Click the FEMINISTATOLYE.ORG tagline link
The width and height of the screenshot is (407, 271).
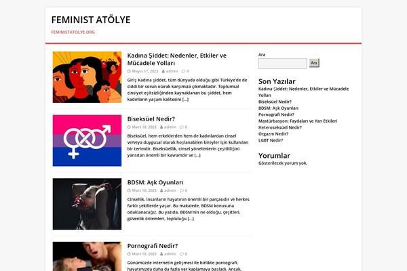[73, 32]
